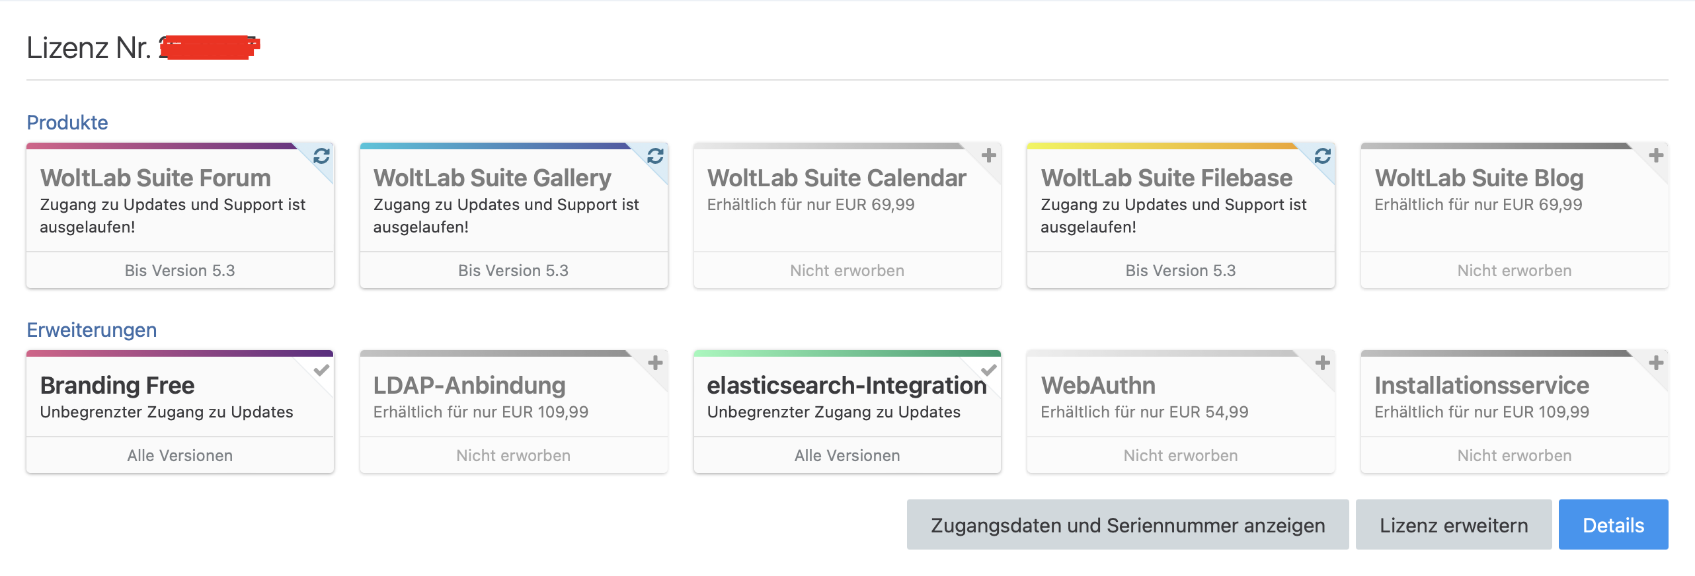Click the checkmark on elasticsearch-Integration card
The image size is (1695, 576).
[x=988, y=370]
